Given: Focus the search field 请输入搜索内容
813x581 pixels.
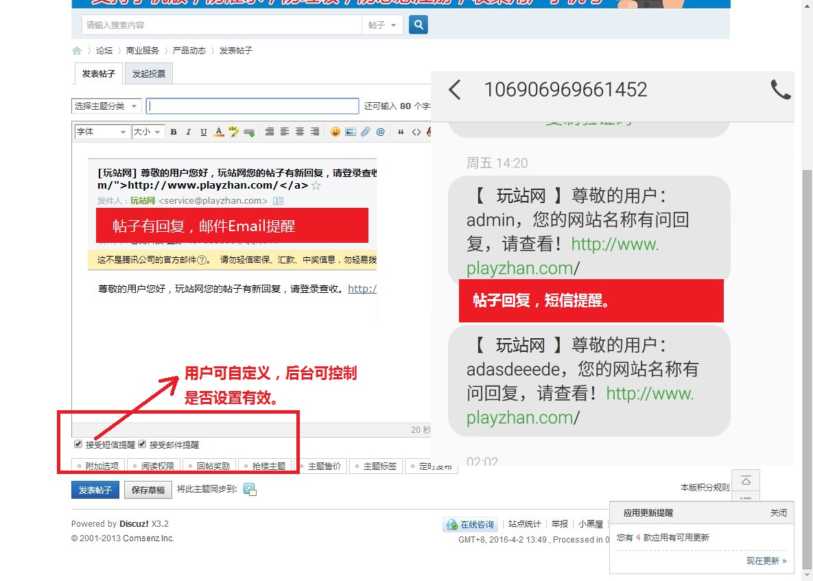Looking at the screenshot, I should click(222, 25).
